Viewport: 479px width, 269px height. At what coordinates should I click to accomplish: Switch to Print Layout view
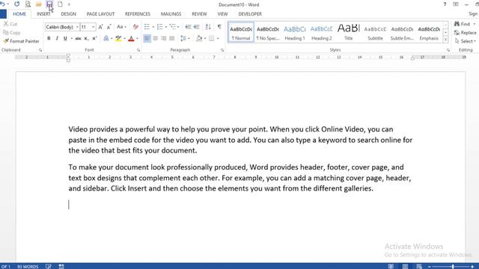click(405, 266)
